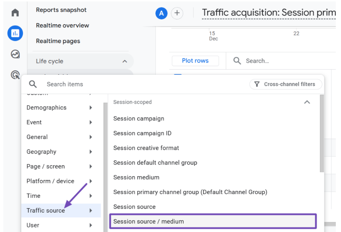Choose Session campaign dimension

point(139,119)
